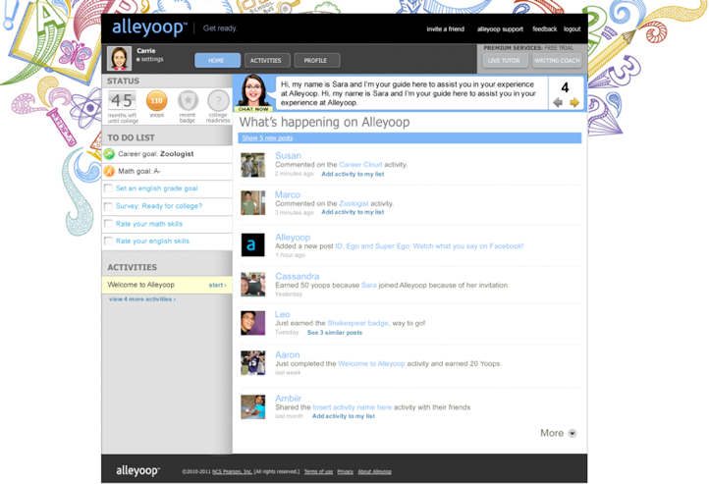This screenshot has height=484, width=709.
Task: Go to previous guide tip arrow
Action: [558, 102]
